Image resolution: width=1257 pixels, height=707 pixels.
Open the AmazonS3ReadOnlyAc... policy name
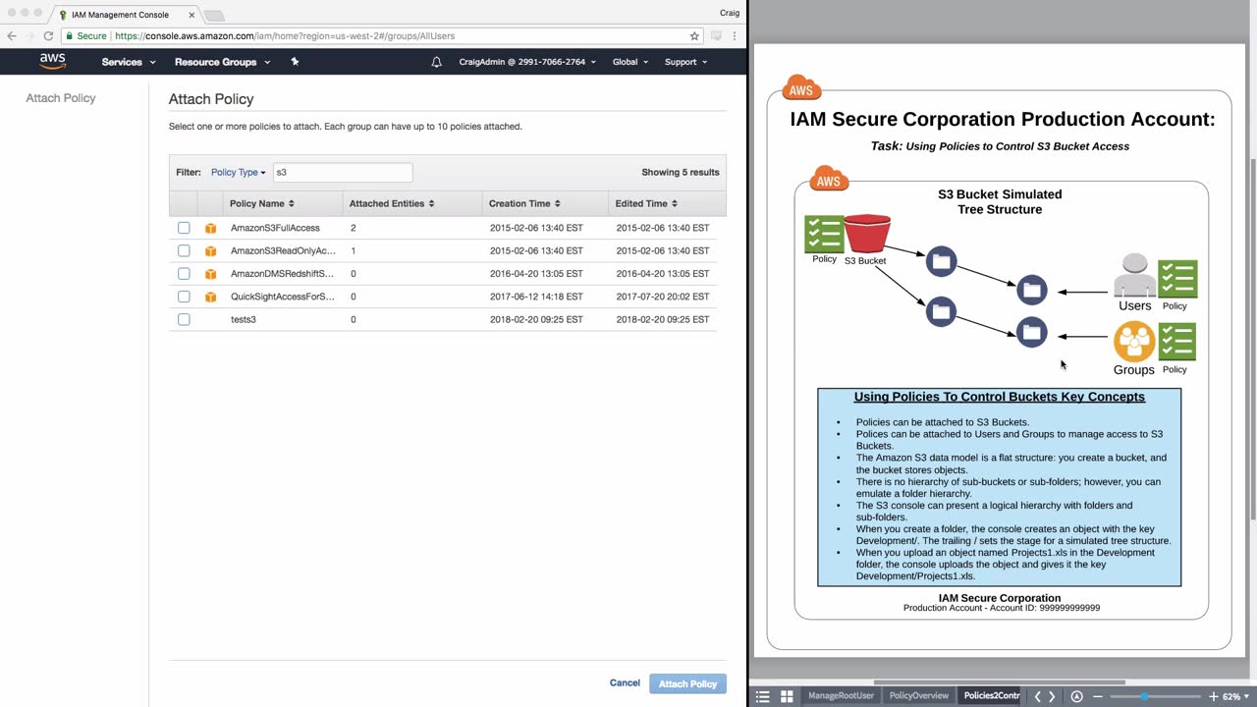(x=283, y=250)
